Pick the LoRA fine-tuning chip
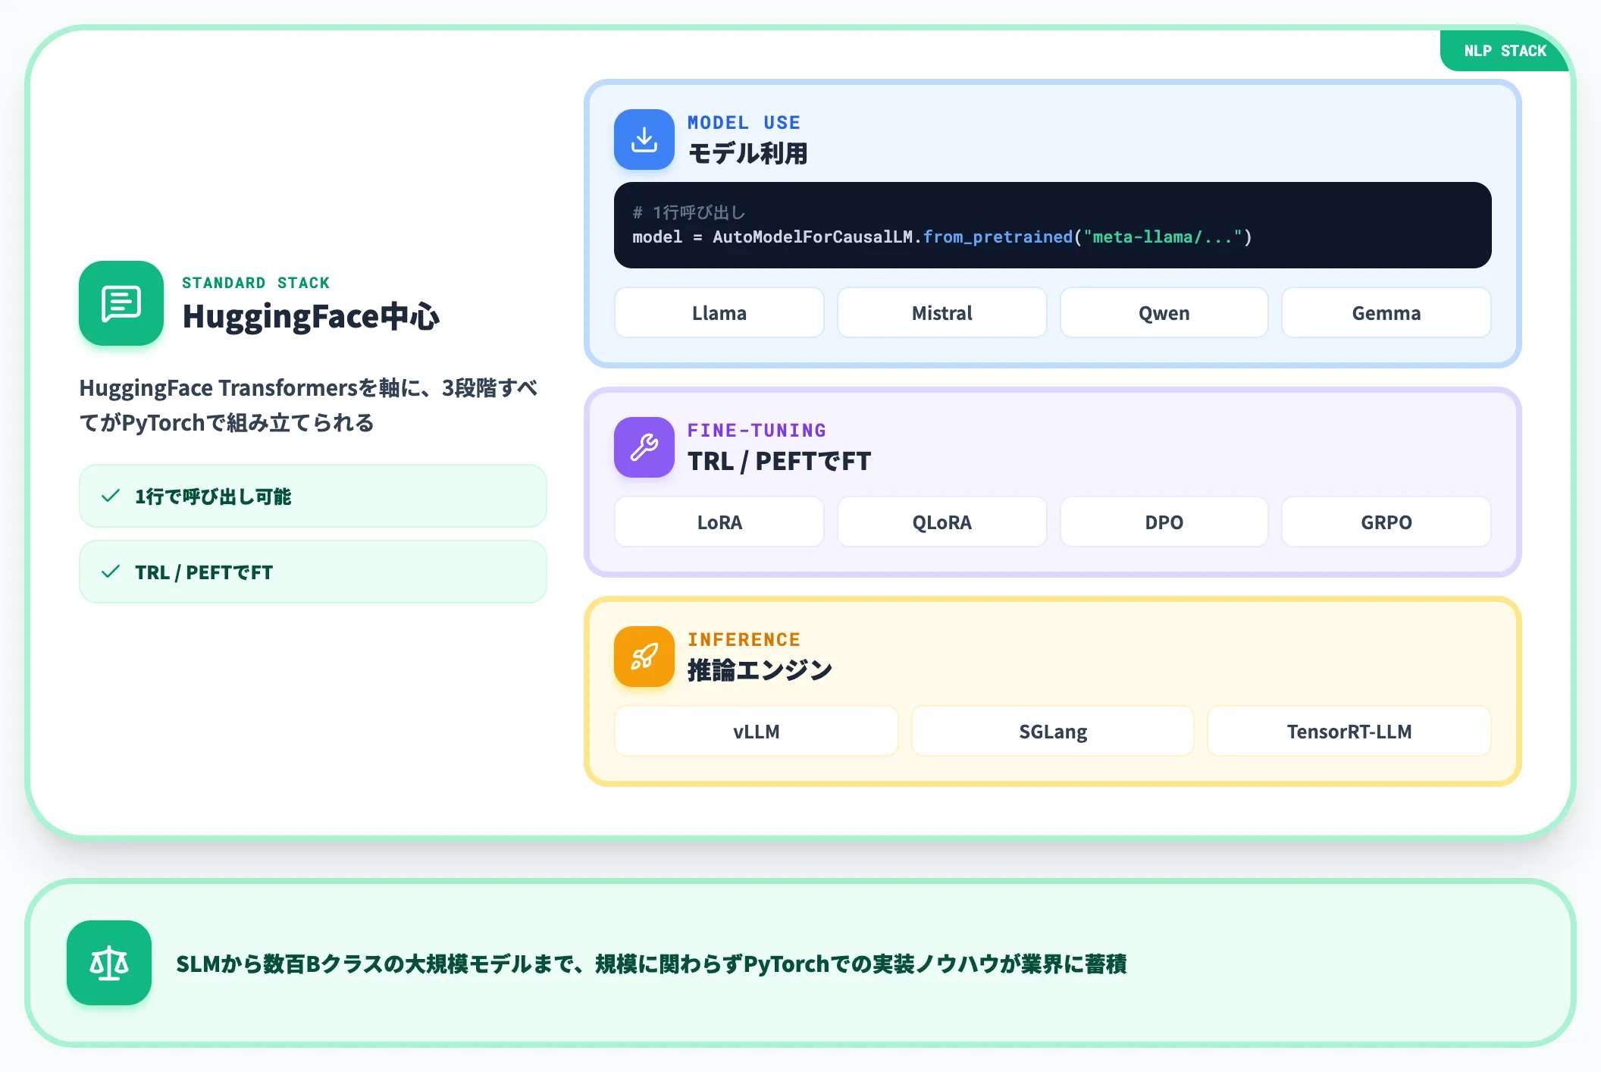This screenshot has height=1072, width=1601. pyautogui.click(x=719, y=522)
